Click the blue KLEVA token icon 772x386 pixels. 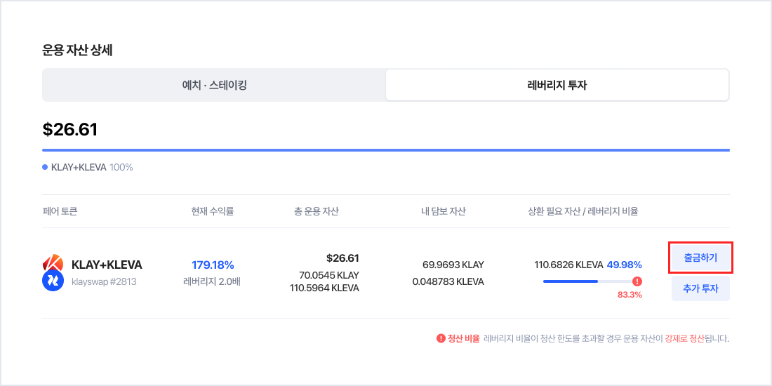(53, 281)
